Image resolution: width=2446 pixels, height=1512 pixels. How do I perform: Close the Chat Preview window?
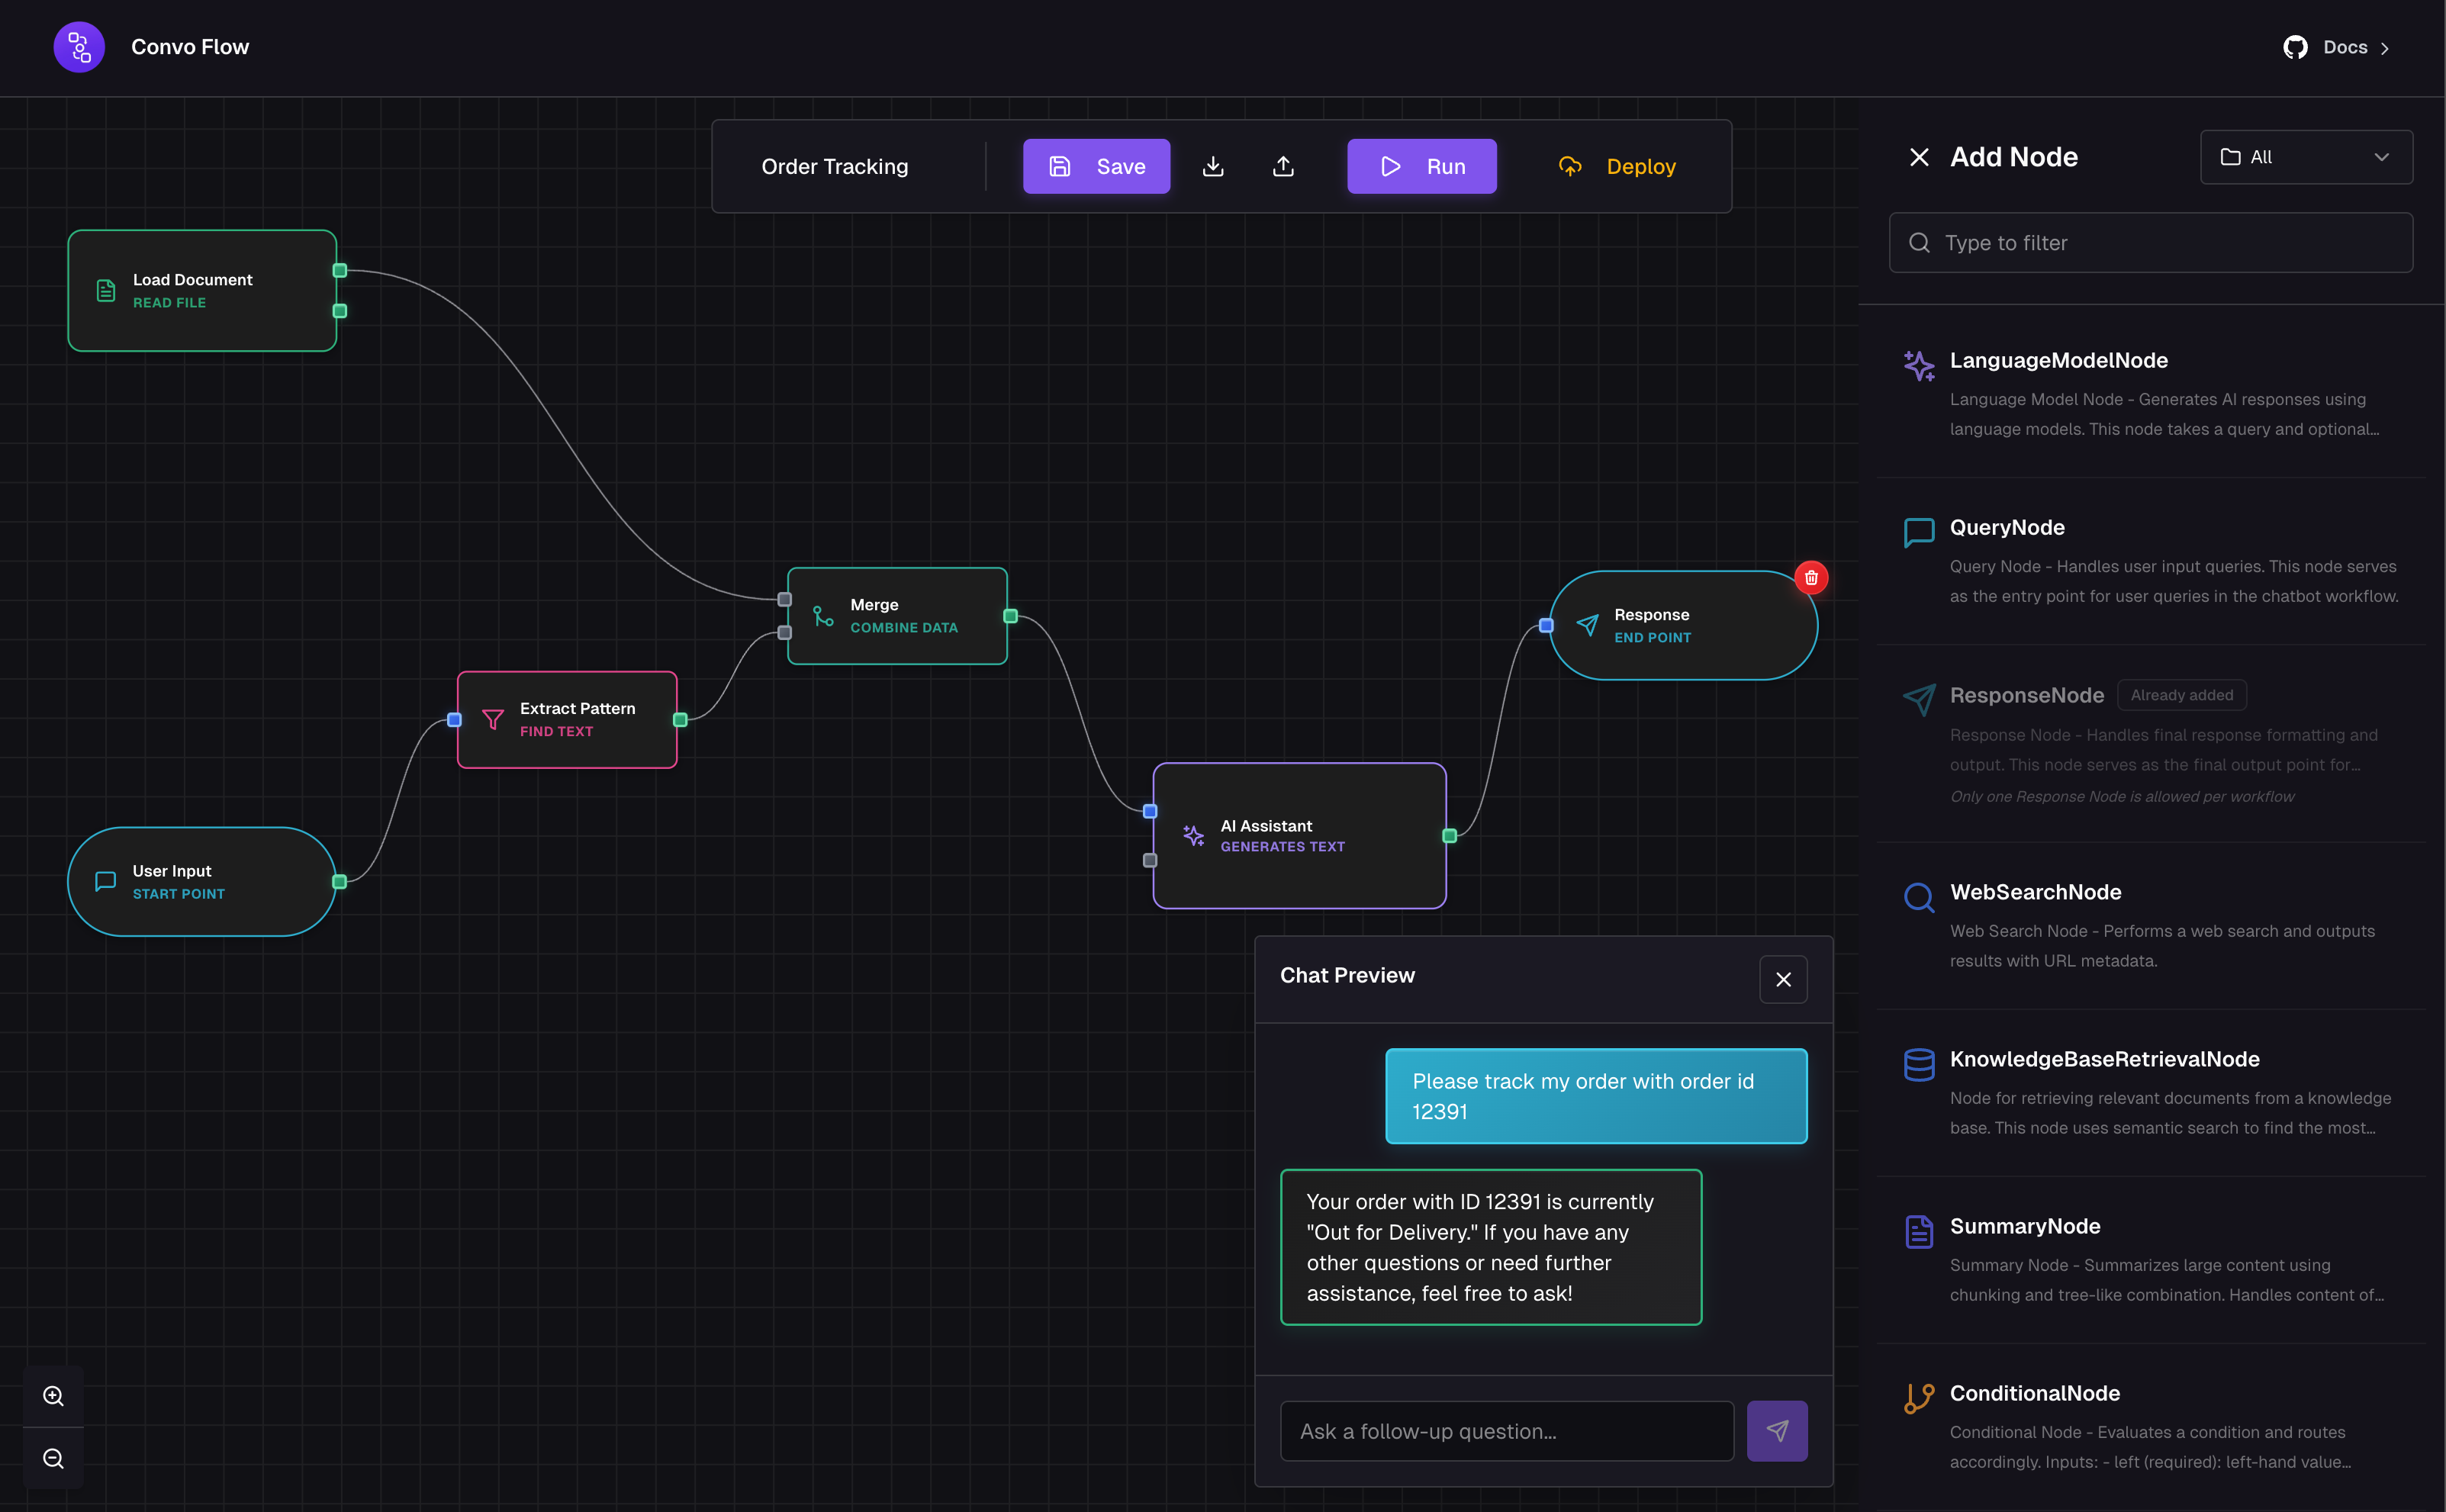click(1782, 979)
